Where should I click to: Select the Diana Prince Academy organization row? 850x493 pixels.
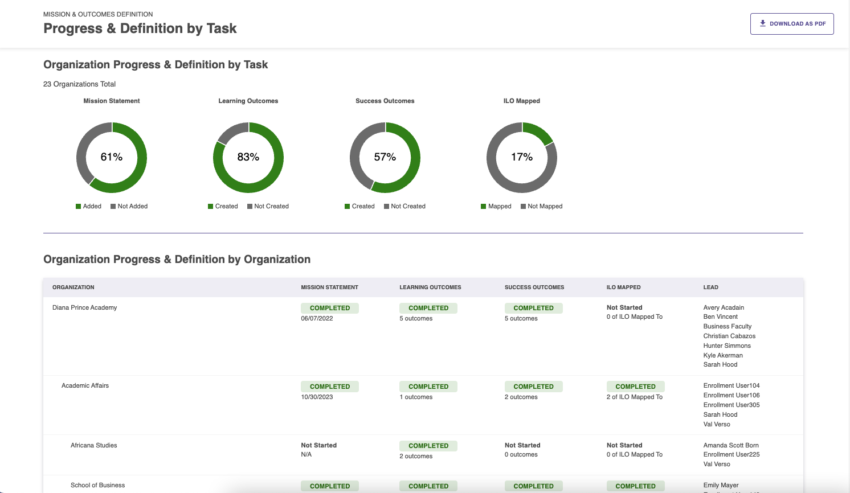(423, 336)
